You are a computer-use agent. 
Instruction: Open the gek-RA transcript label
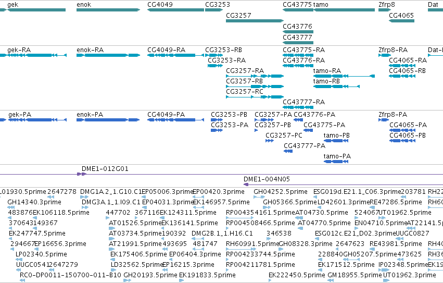[x=19, y=50]
